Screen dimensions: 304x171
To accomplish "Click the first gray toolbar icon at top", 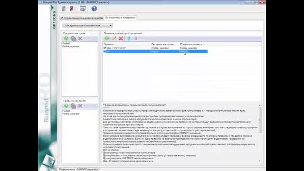I will tap(64, 9).
